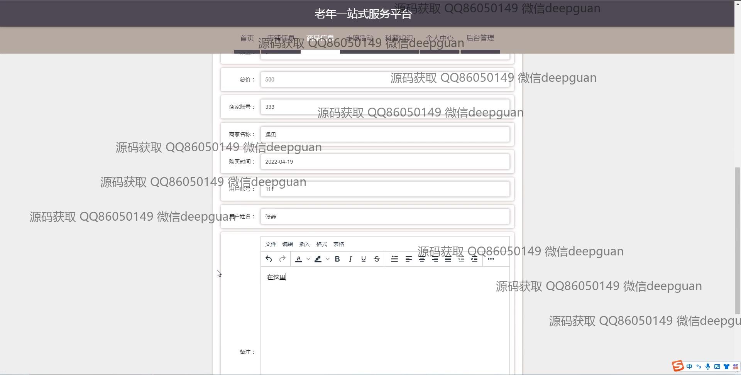Viewport: 741px width, 375px height.
Task: Open the 格式 menu in the editor
Action: pyautogui.click(x=321, y=244)
